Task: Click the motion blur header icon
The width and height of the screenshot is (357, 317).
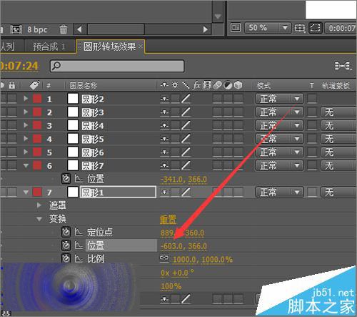Action: tap(217, 85)
